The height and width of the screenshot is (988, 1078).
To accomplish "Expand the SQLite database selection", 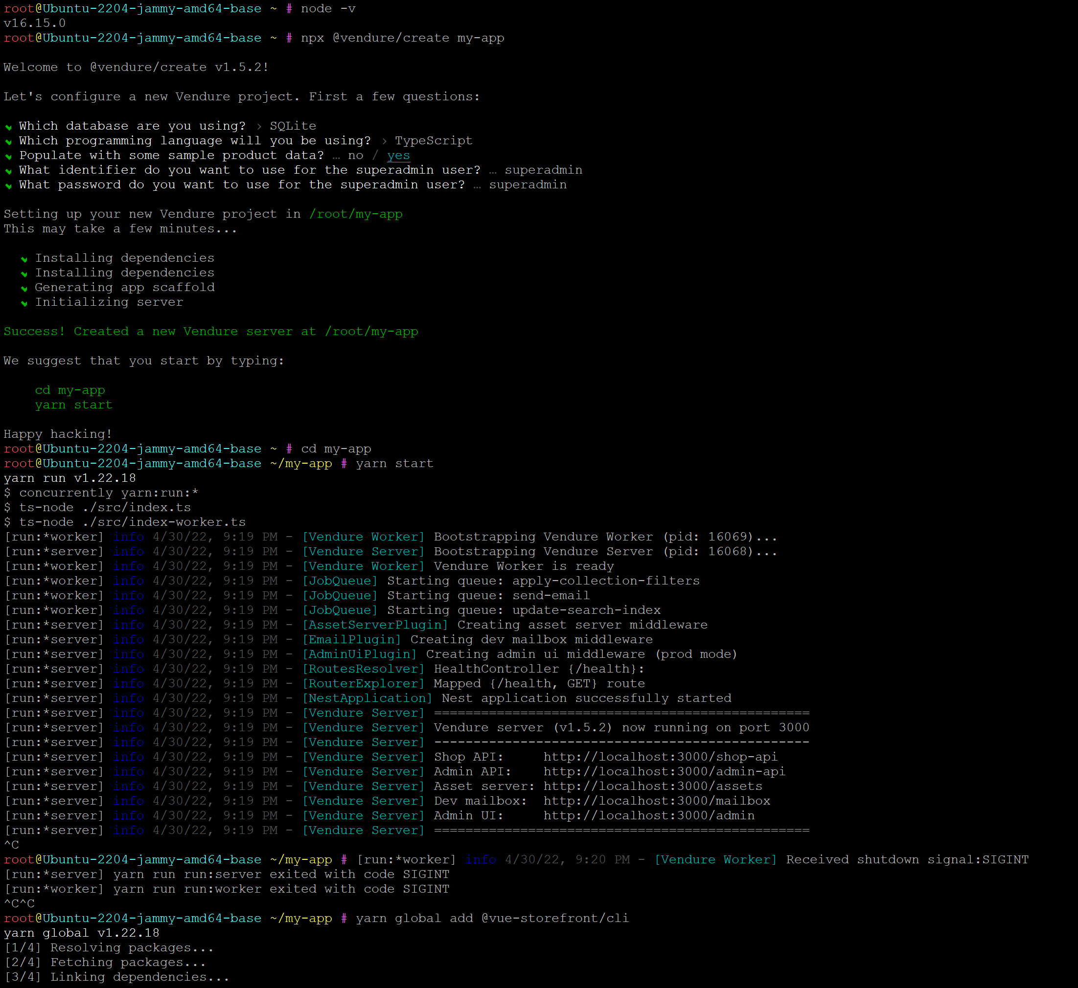I will [x=293, y=126].
